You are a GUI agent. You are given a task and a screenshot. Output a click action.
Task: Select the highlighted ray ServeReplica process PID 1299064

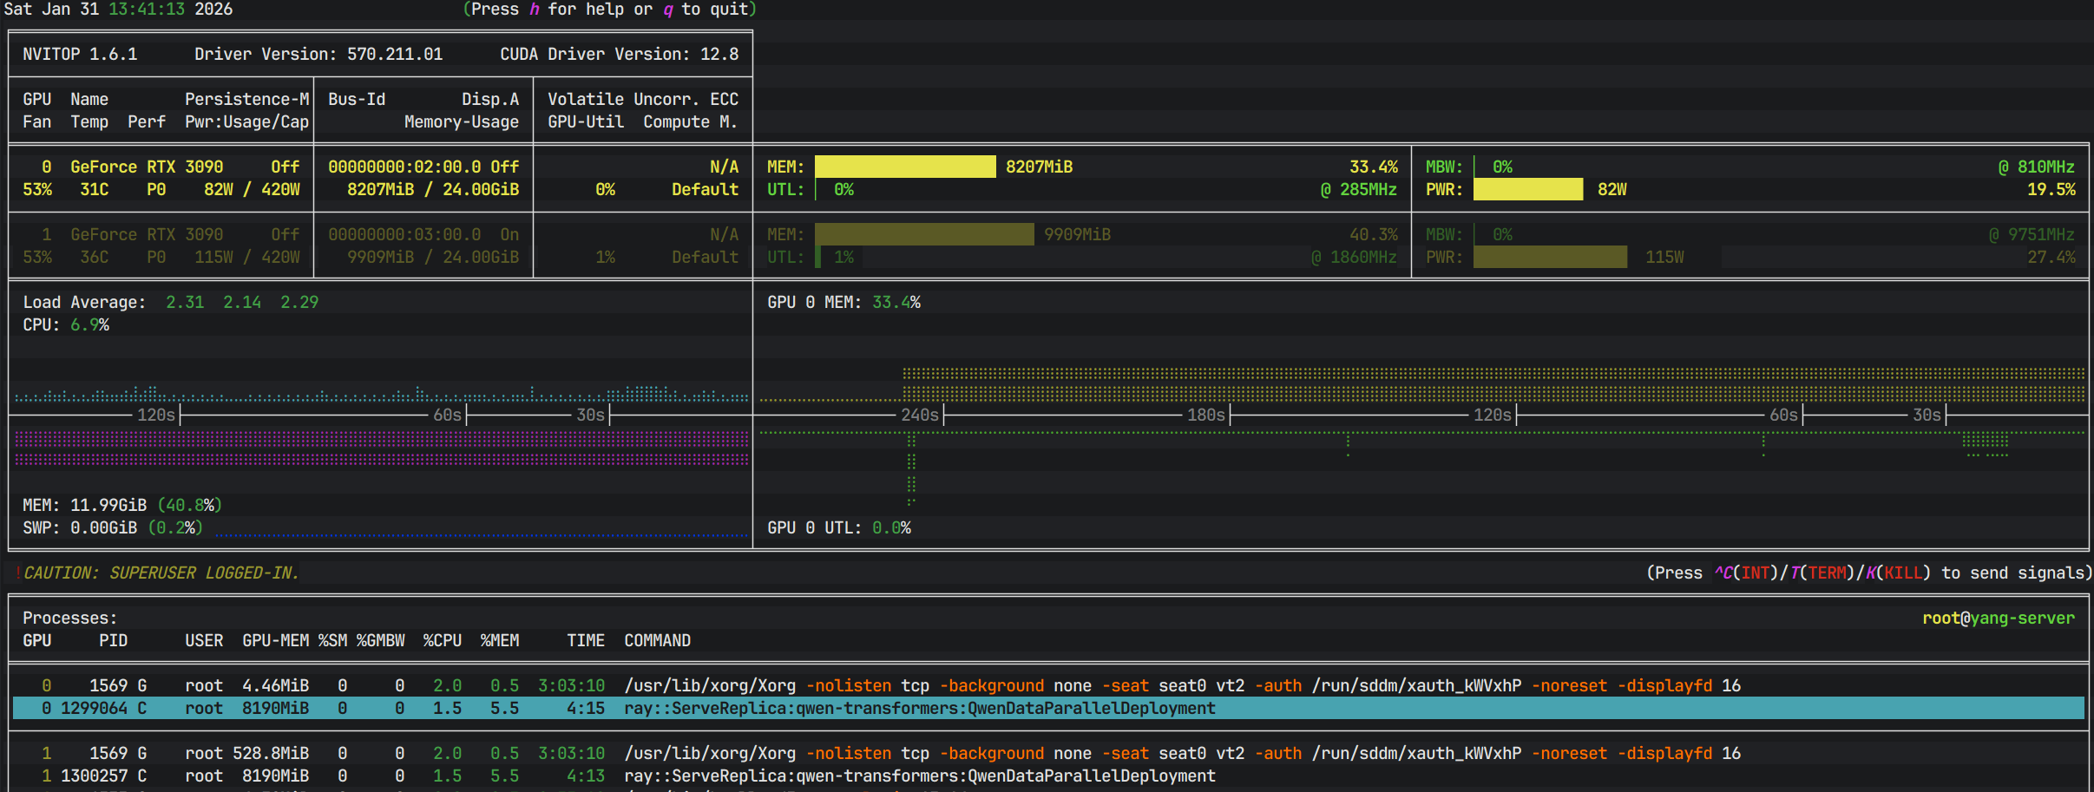coord(1048,708)
